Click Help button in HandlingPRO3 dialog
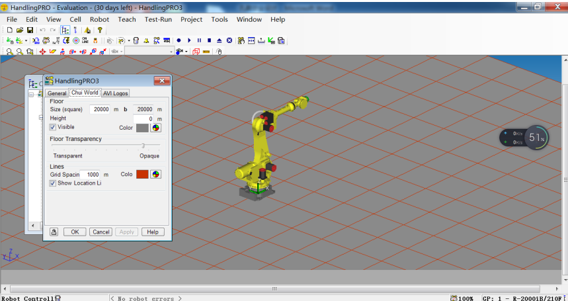The image size is (568, 301). click(153, 232)
